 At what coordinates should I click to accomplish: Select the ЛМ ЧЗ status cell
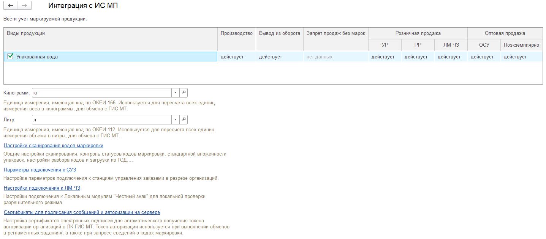pos(450,57)
